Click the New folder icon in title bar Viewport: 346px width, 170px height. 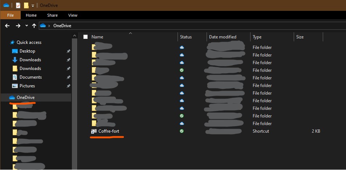click(26, 5)
